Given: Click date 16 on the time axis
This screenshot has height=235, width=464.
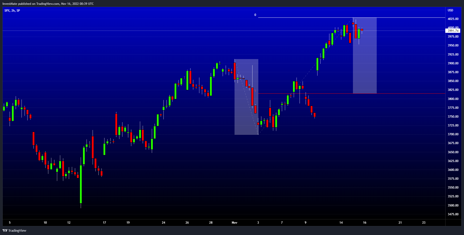Looking at the screenshot, I should pyautogui.click(x=365, y=223).
